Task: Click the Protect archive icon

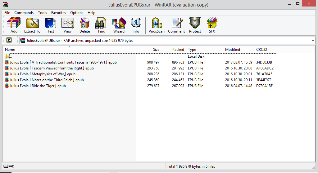Action: pos(195,25)
